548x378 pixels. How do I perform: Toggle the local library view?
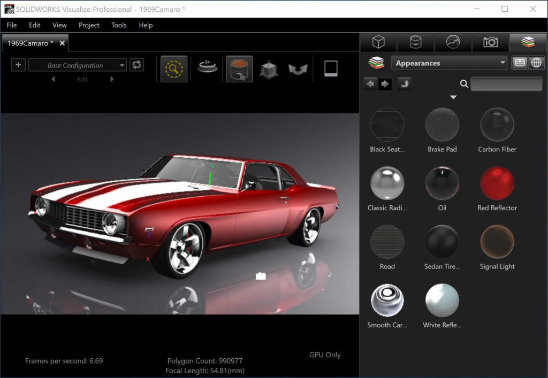coord(519,63)
